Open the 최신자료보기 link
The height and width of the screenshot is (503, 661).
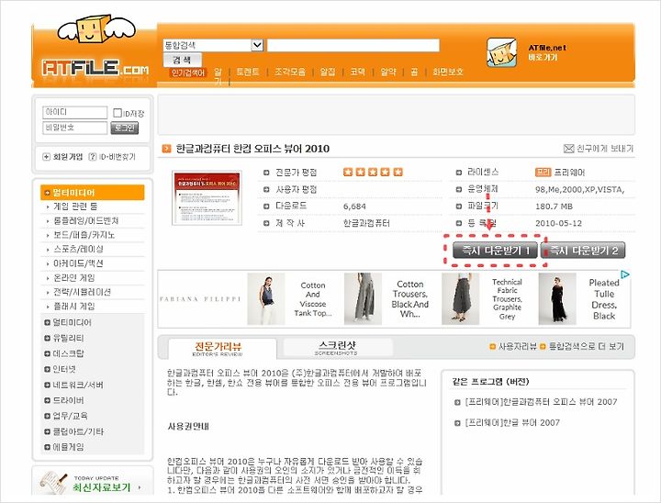point(102,487)
